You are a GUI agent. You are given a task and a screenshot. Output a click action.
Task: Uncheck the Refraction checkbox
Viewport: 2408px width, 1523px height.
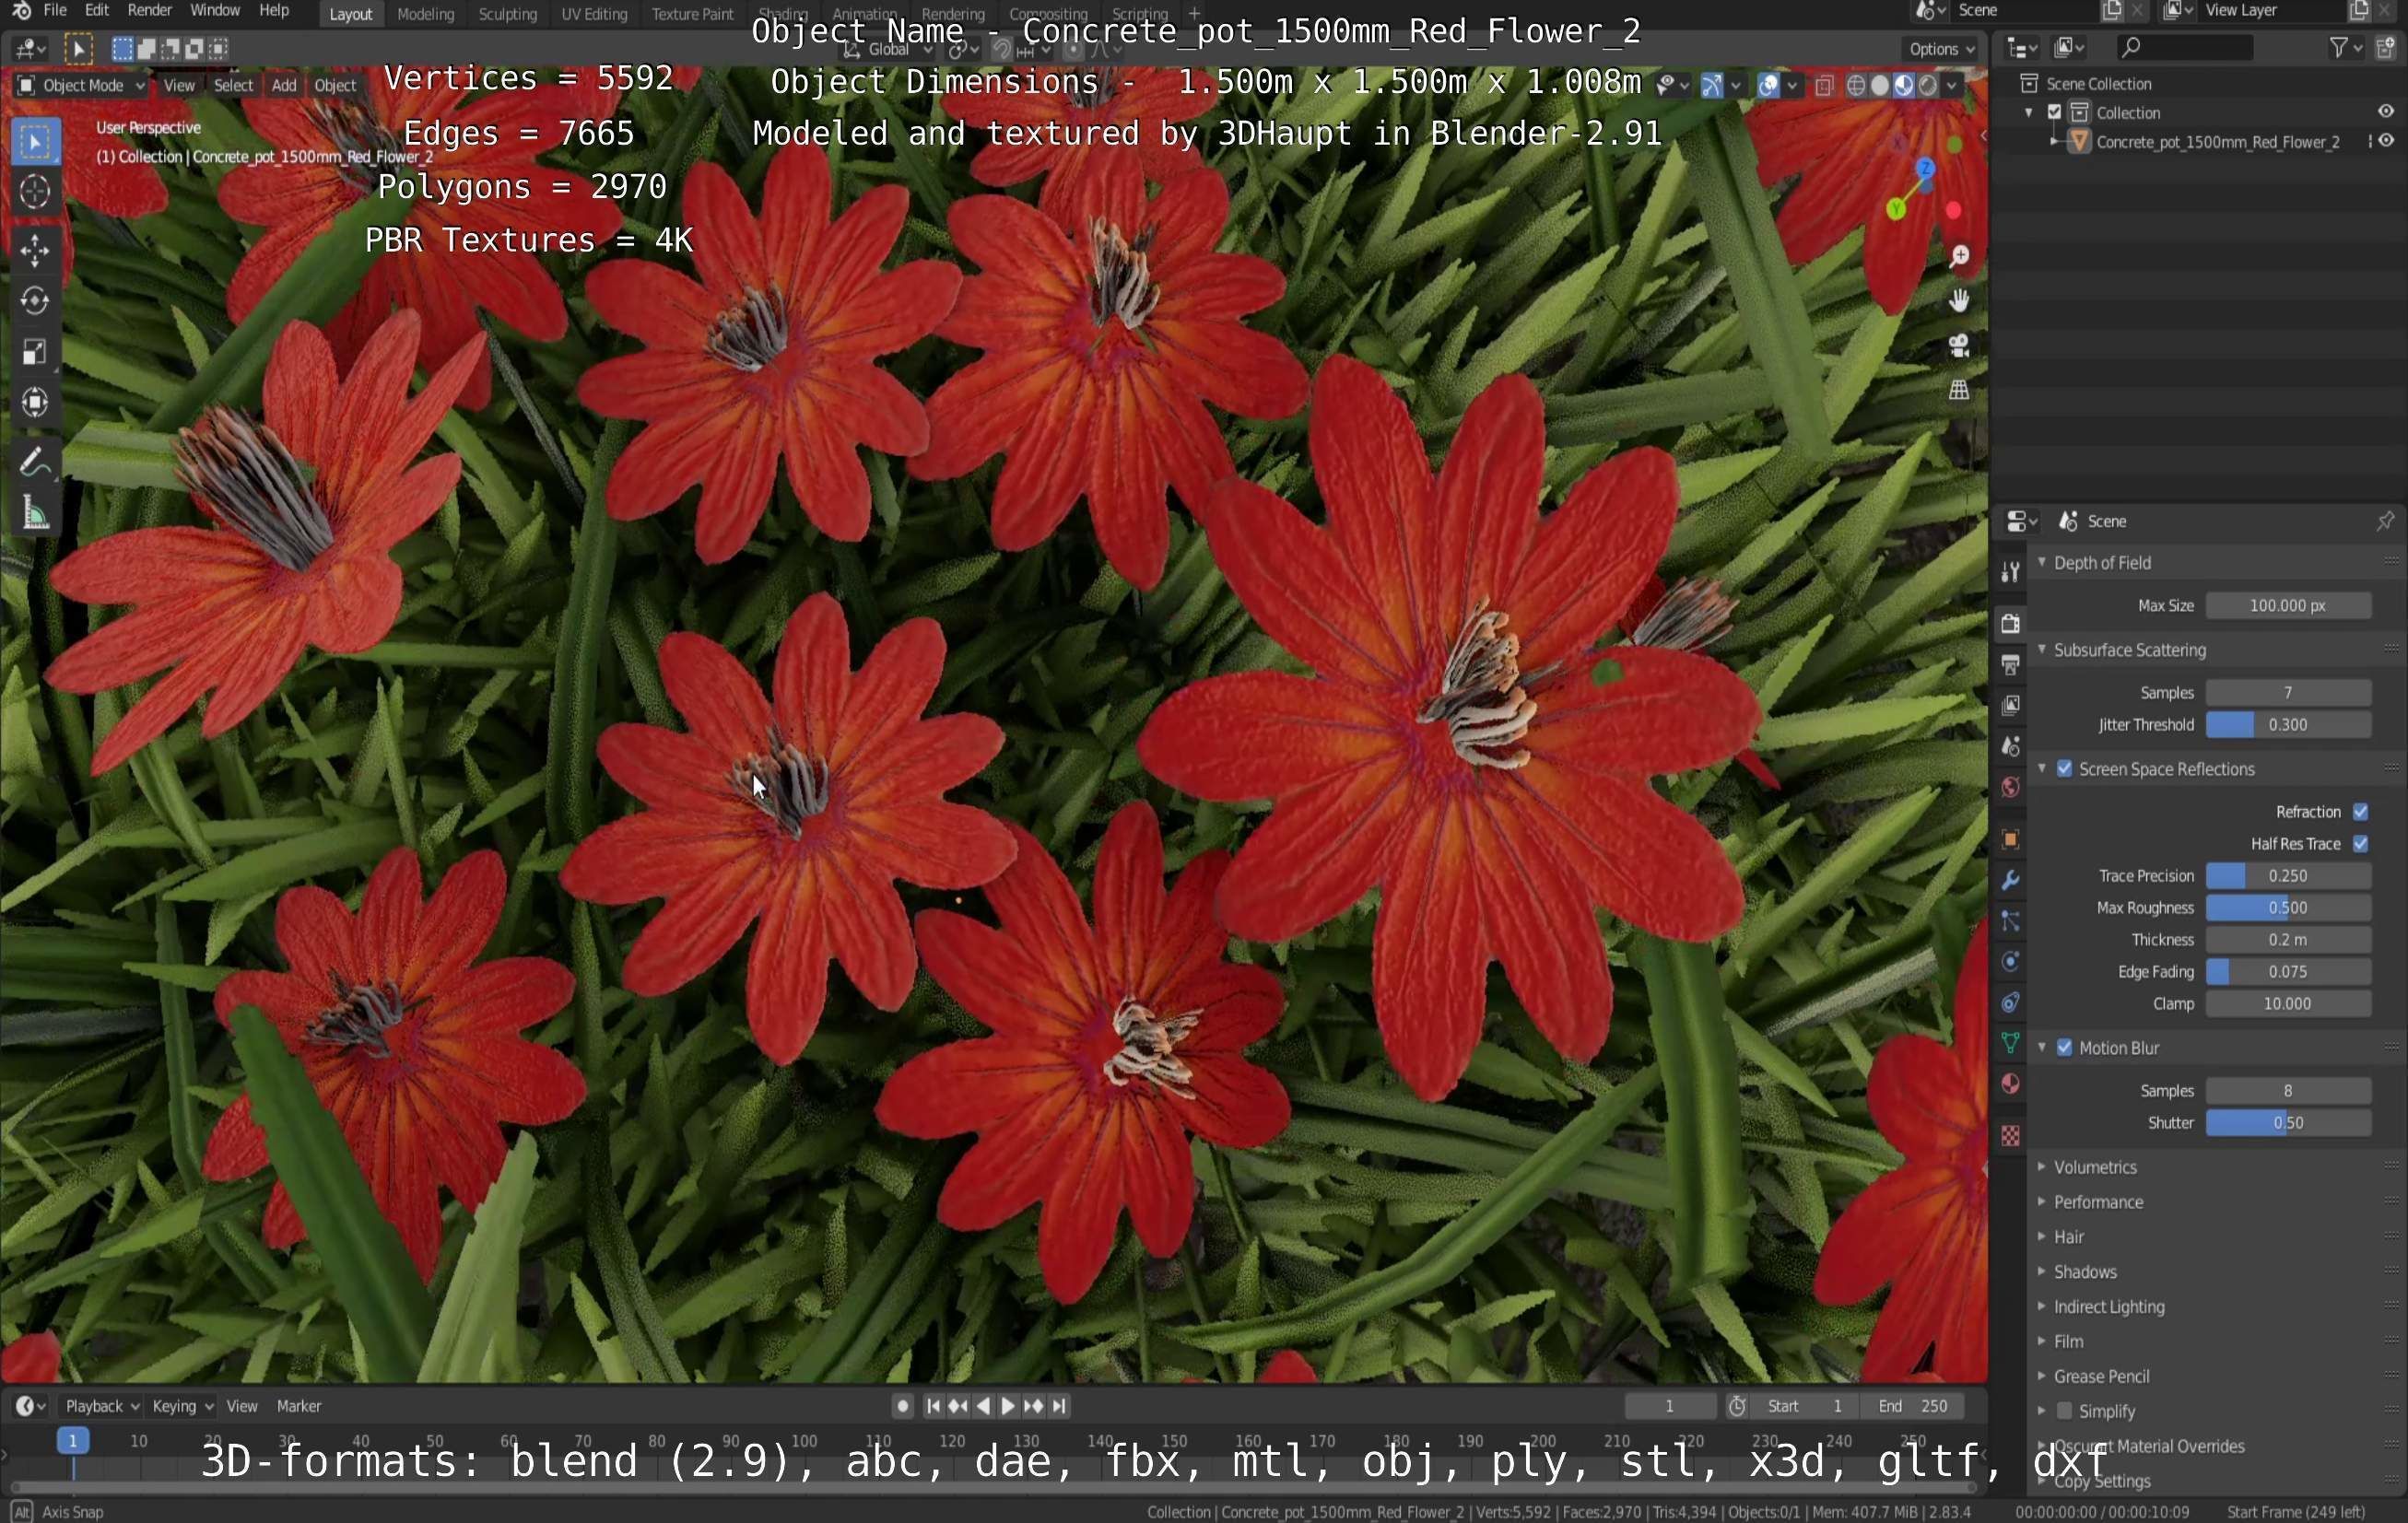tap(2361, 812)
